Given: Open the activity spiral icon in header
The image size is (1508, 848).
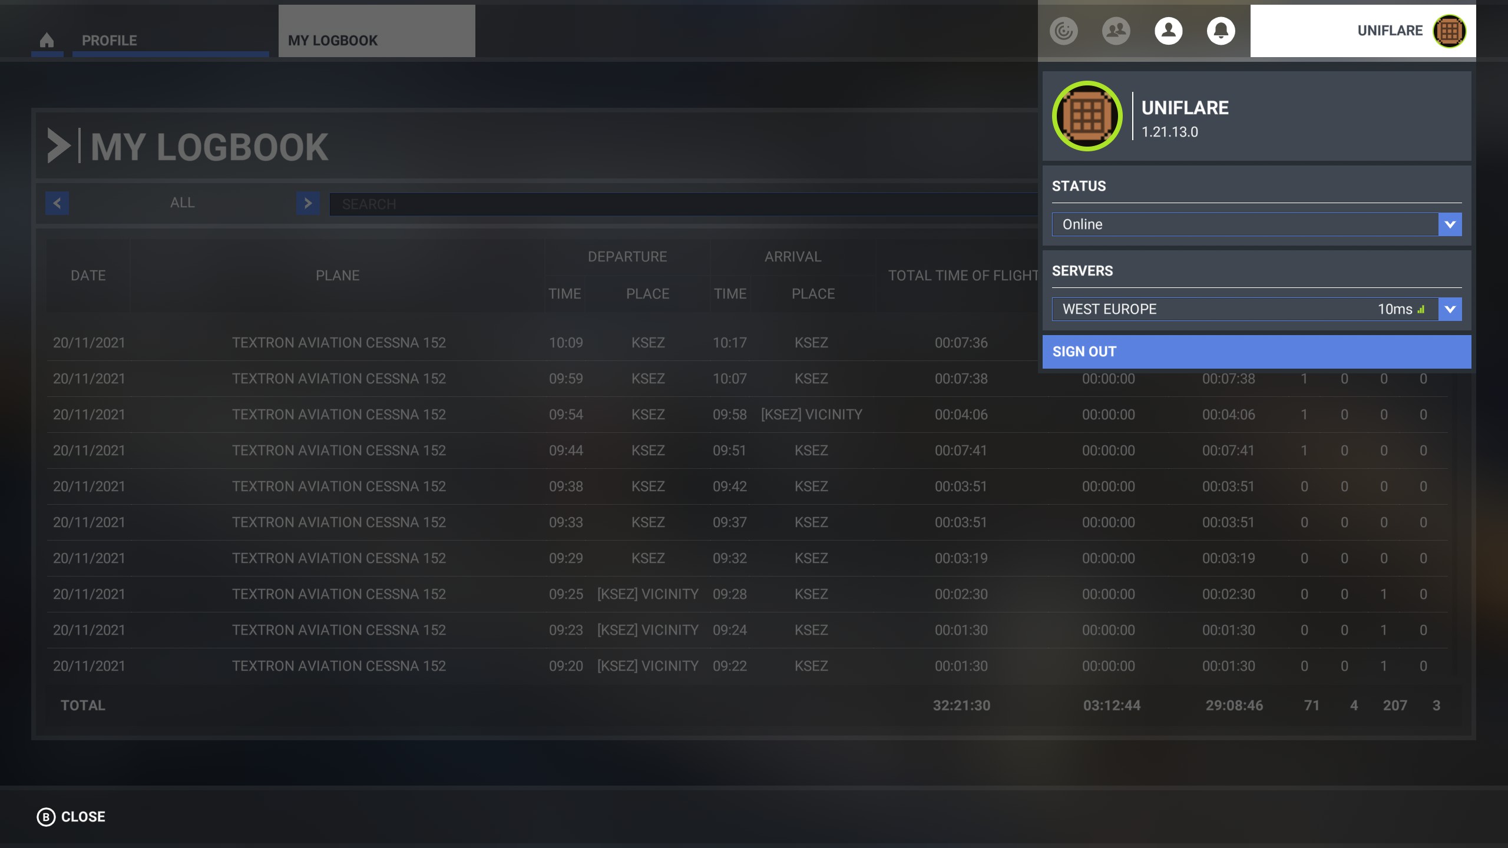Looking at the screenshot, I should click(x=1063, y=31).
